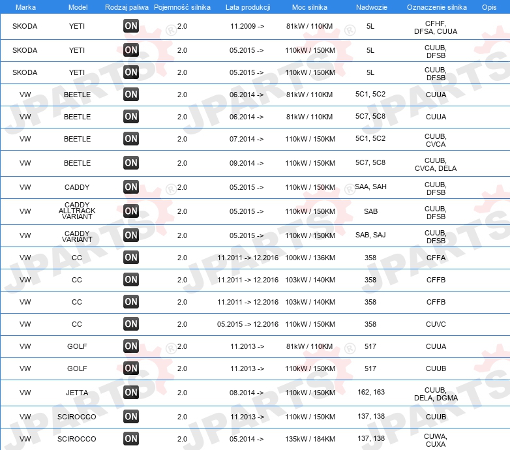
Task: Click the CADDY ALLTRACK VARIANT model cell
Action: coord(77,211)
